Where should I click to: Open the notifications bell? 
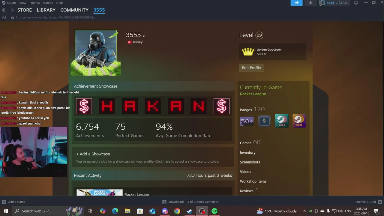click(310, 3)
